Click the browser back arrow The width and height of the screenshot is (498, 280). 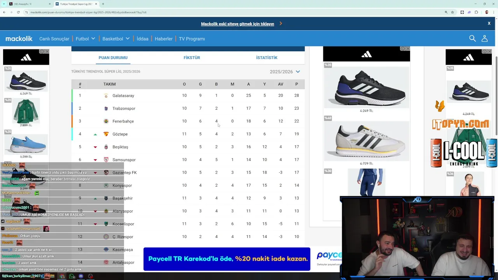click(x=4, y=12)
